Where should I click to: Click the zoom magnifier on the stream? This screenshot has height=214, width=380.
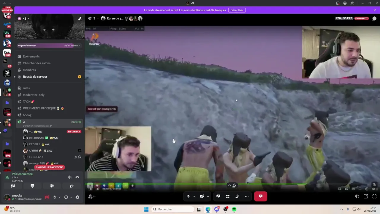(374, 185)
